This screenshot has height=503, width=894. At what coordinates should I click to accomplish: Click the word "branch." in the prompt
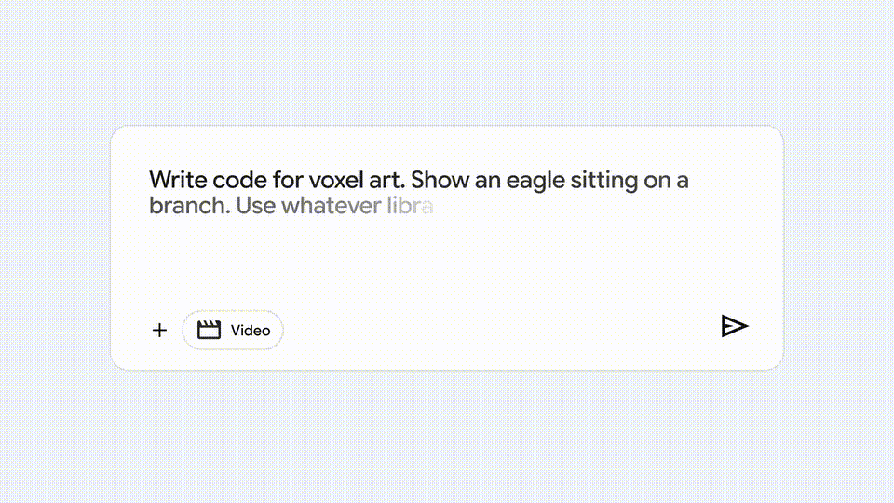coord(189,206)
